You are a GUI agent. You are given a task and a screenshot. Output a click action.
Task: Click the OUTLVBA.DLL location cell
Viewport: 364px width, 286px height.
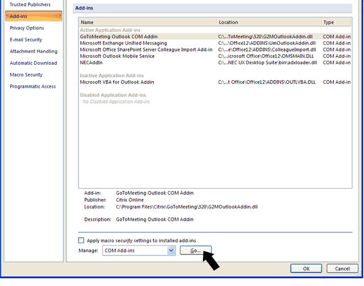pyautogui.click(x=267, y=82)
